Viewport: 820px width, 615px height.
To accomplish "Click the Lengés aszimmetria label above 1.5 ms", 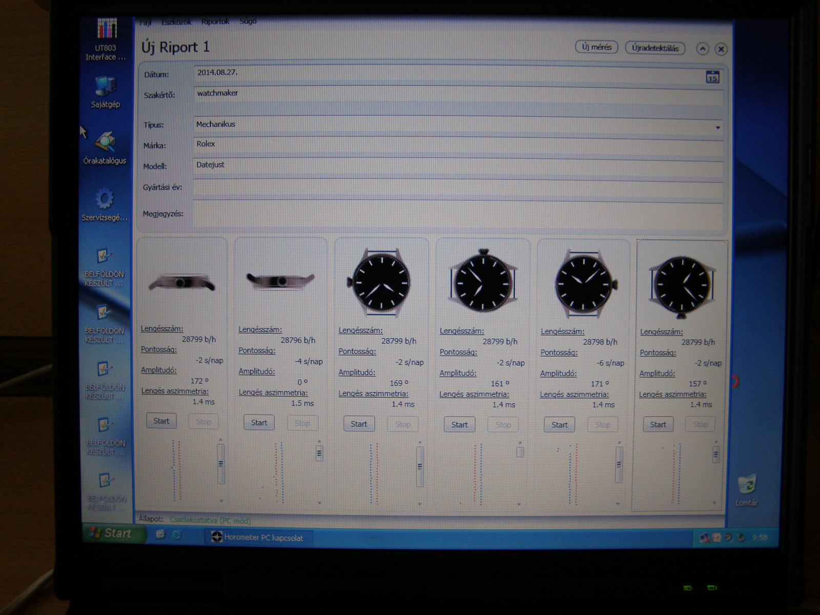I will click(x=273, y=393).
